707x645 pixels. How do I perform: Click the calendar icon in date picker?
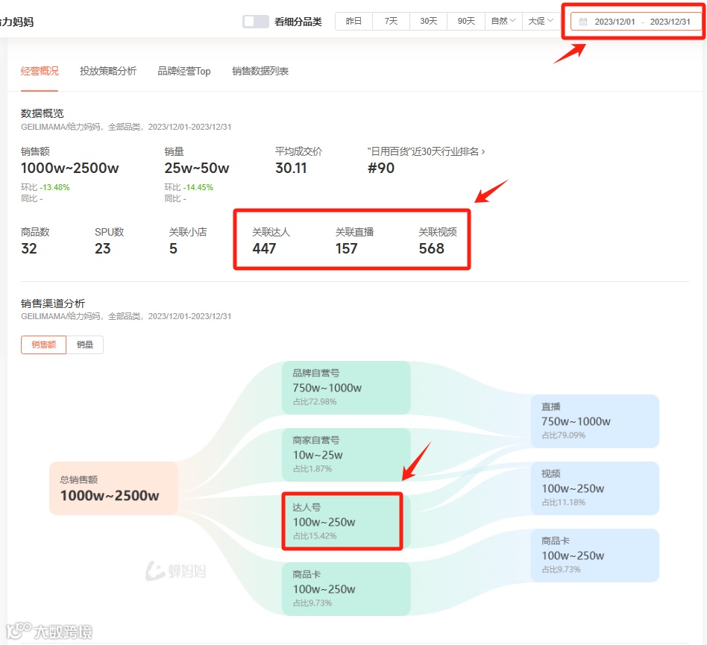(x=583, y=22)
